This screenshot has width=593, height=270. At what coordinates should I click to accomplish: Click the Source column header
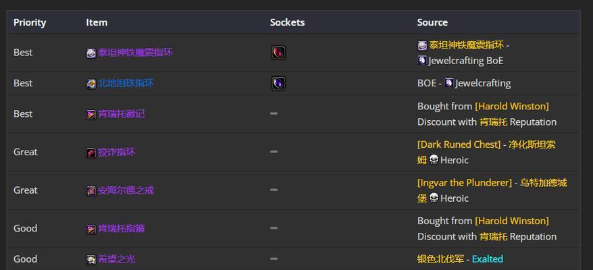click(x=432, y=22)
